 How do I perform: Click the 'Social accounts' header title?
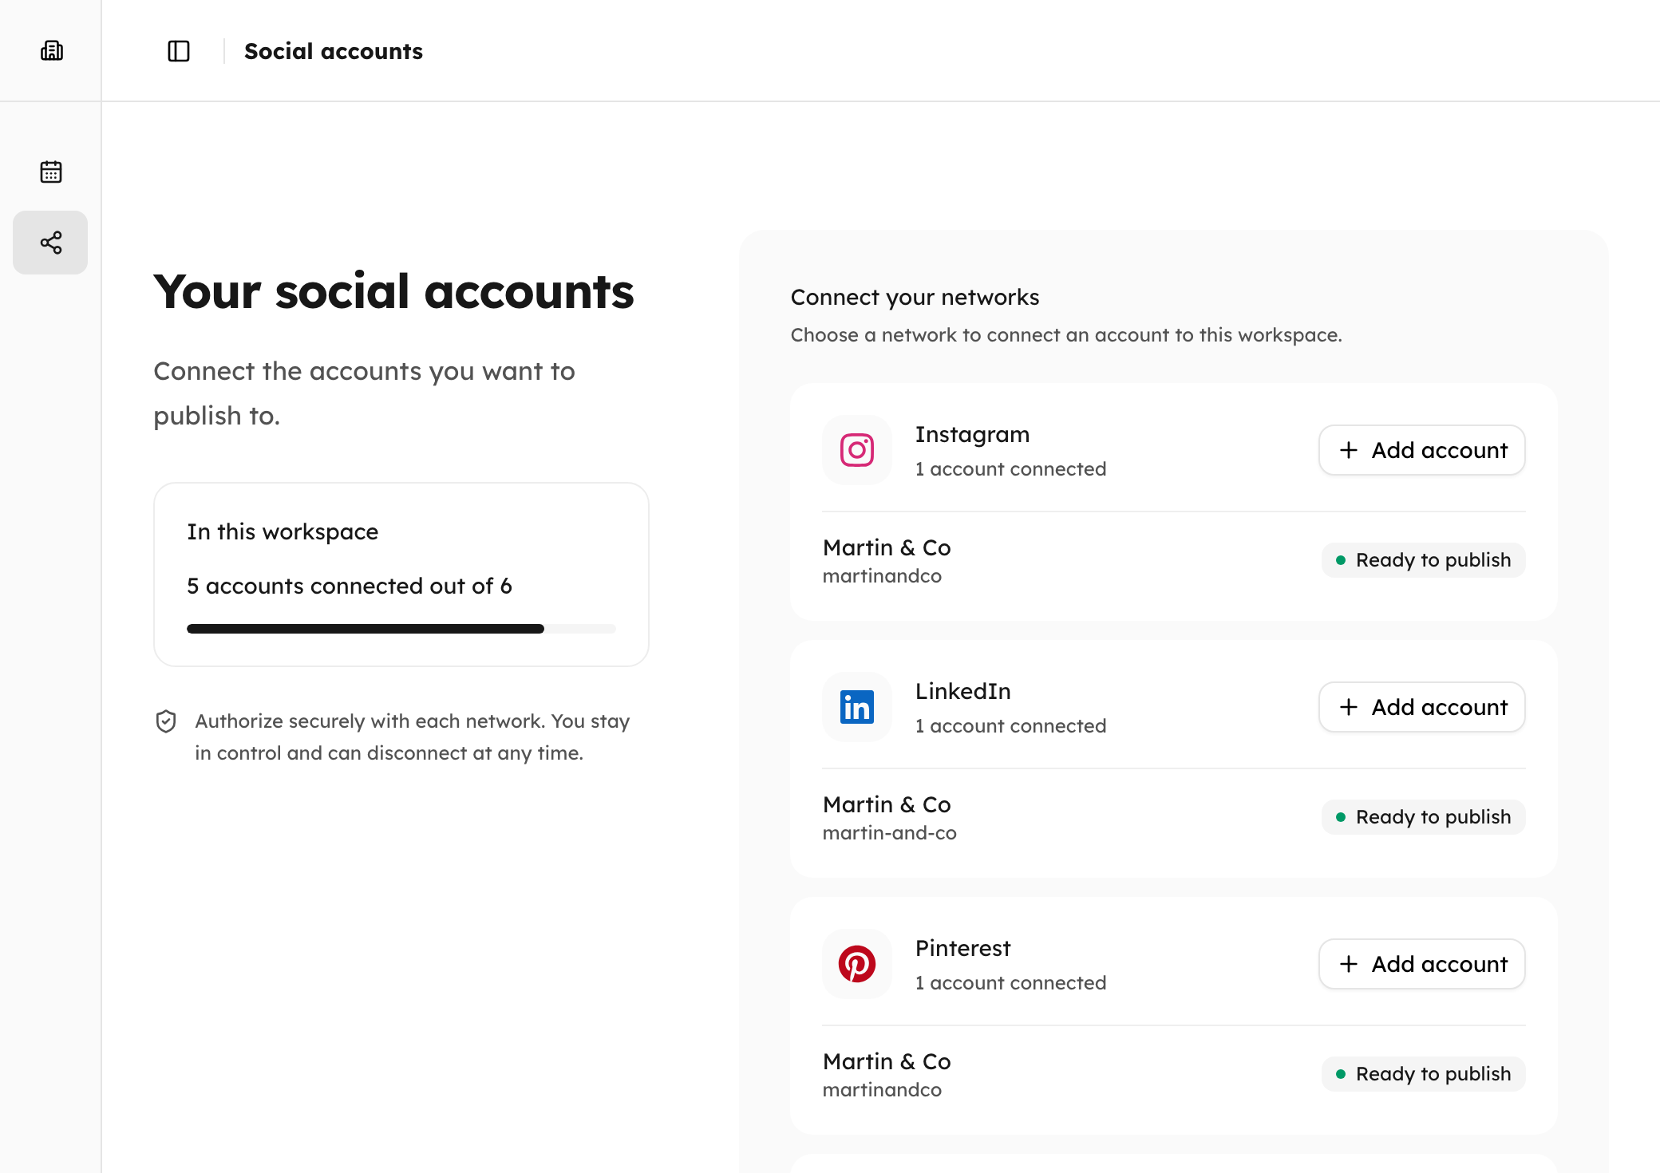334,51
